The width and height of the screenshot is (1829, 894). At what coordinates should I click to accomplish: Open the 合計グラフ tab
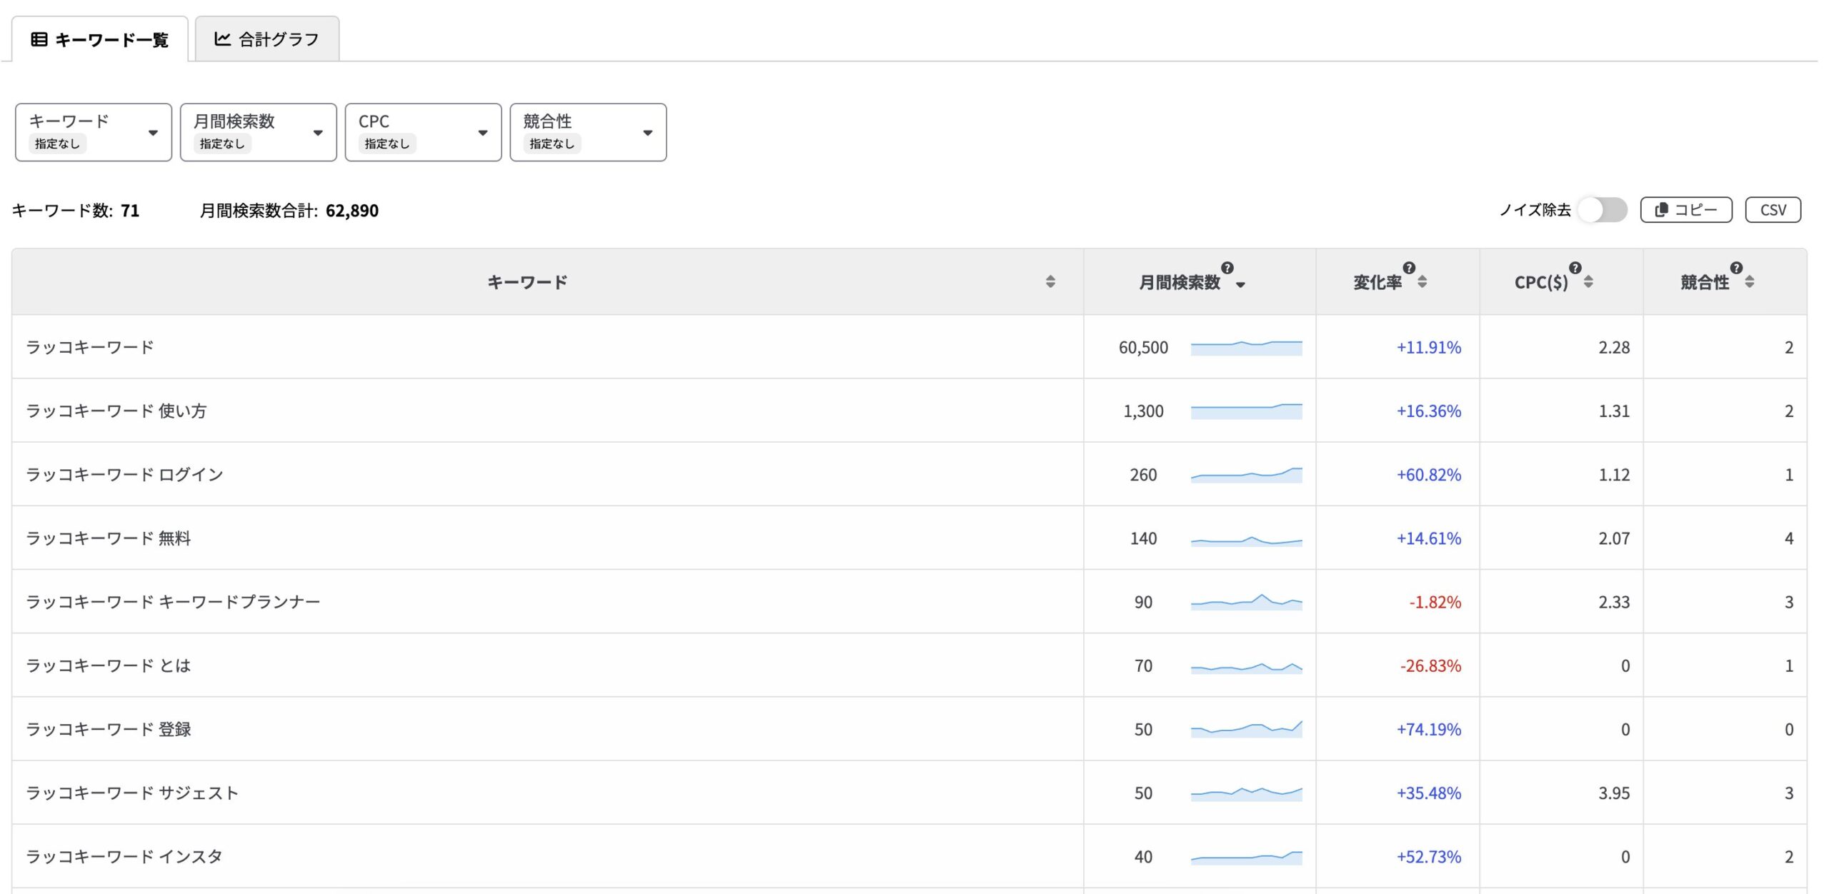[267, 39]
